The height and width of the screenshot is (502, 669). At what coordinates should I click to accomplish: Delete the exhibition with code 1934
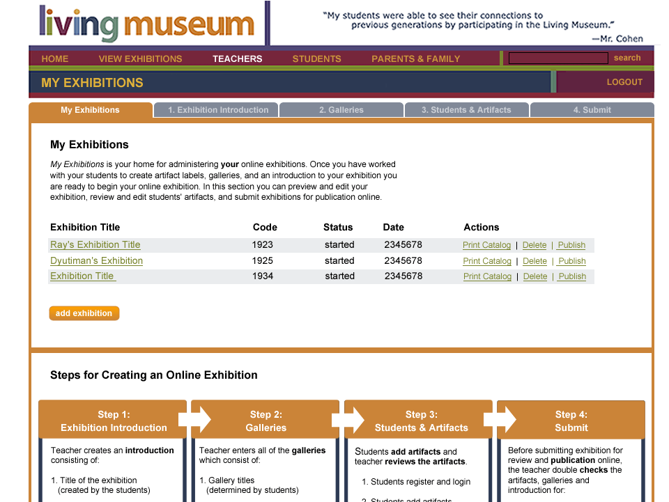(x=535, y=276)
